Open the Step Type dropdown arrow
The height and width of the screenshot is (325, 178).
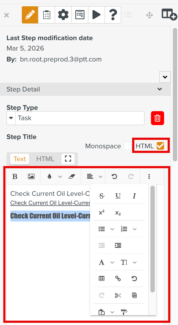[x=11, y=118]
